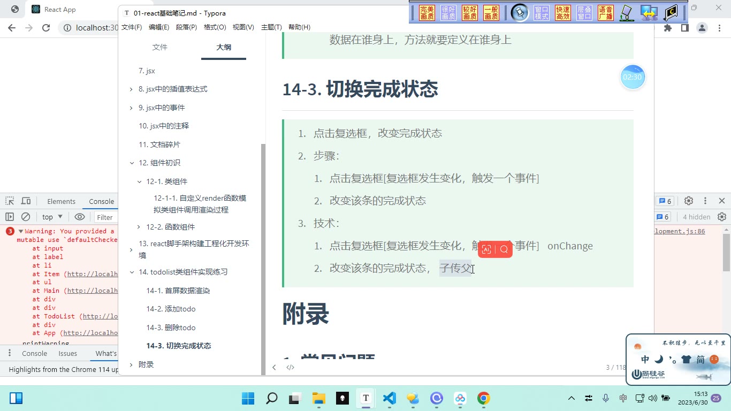Open the 主题(T) menu
The image size is (731, 411).
[271, 27]
